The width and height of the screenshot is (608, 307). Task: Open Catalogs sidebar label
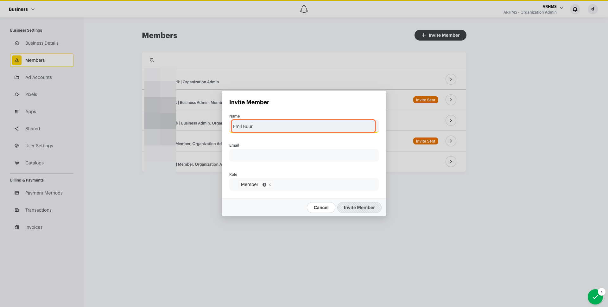(x=35, y=163)
